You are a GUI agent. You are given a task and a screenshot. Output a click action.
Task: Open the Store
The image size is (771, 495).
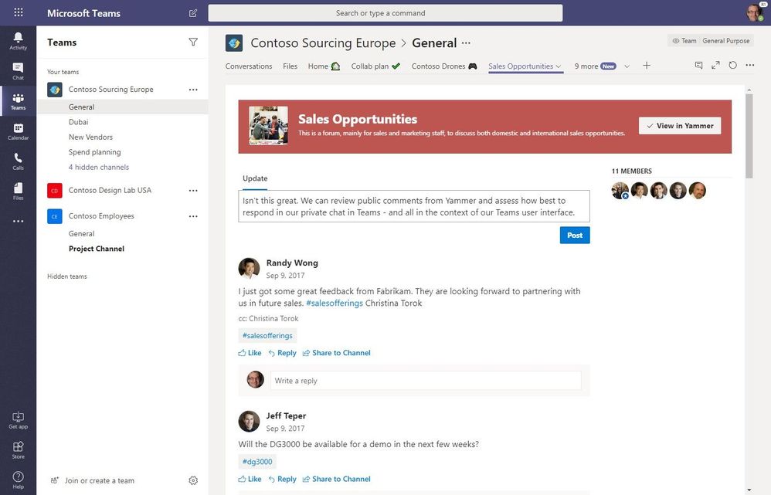tap(19, 449)
